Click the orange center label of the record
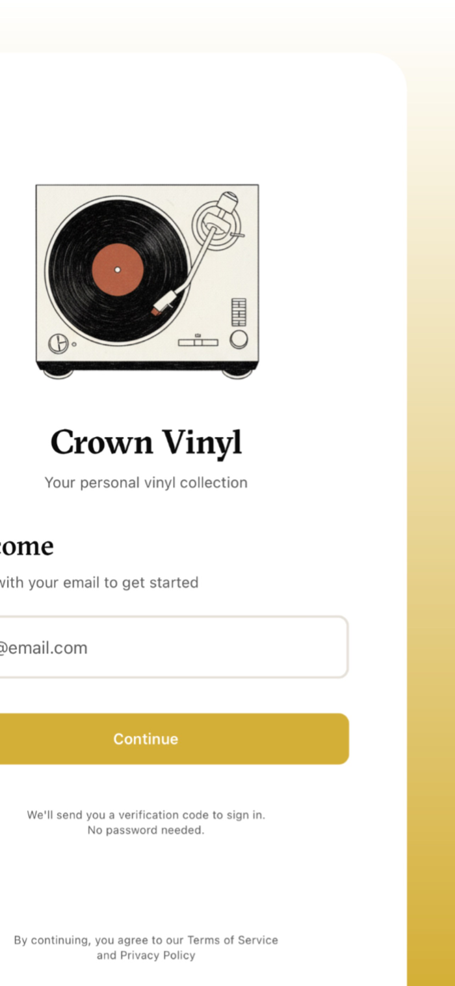 click(x=118, y=269)
